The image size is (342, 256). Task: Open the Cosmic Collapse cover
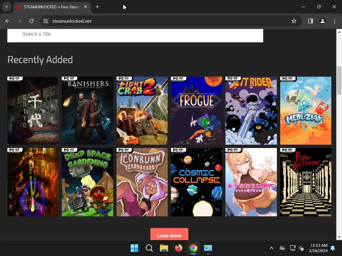coord(196,182)
